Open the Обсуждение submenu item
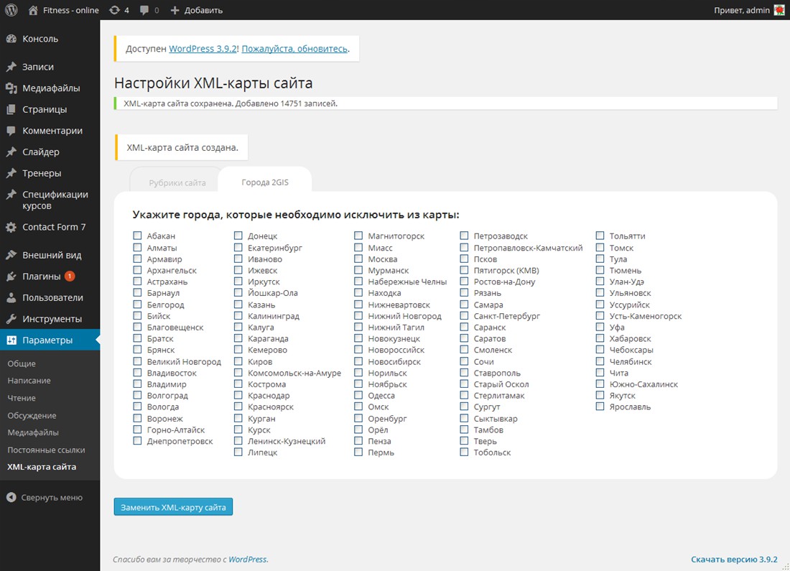The height and width of the screenshot is (571, 790). click(32, 416)
